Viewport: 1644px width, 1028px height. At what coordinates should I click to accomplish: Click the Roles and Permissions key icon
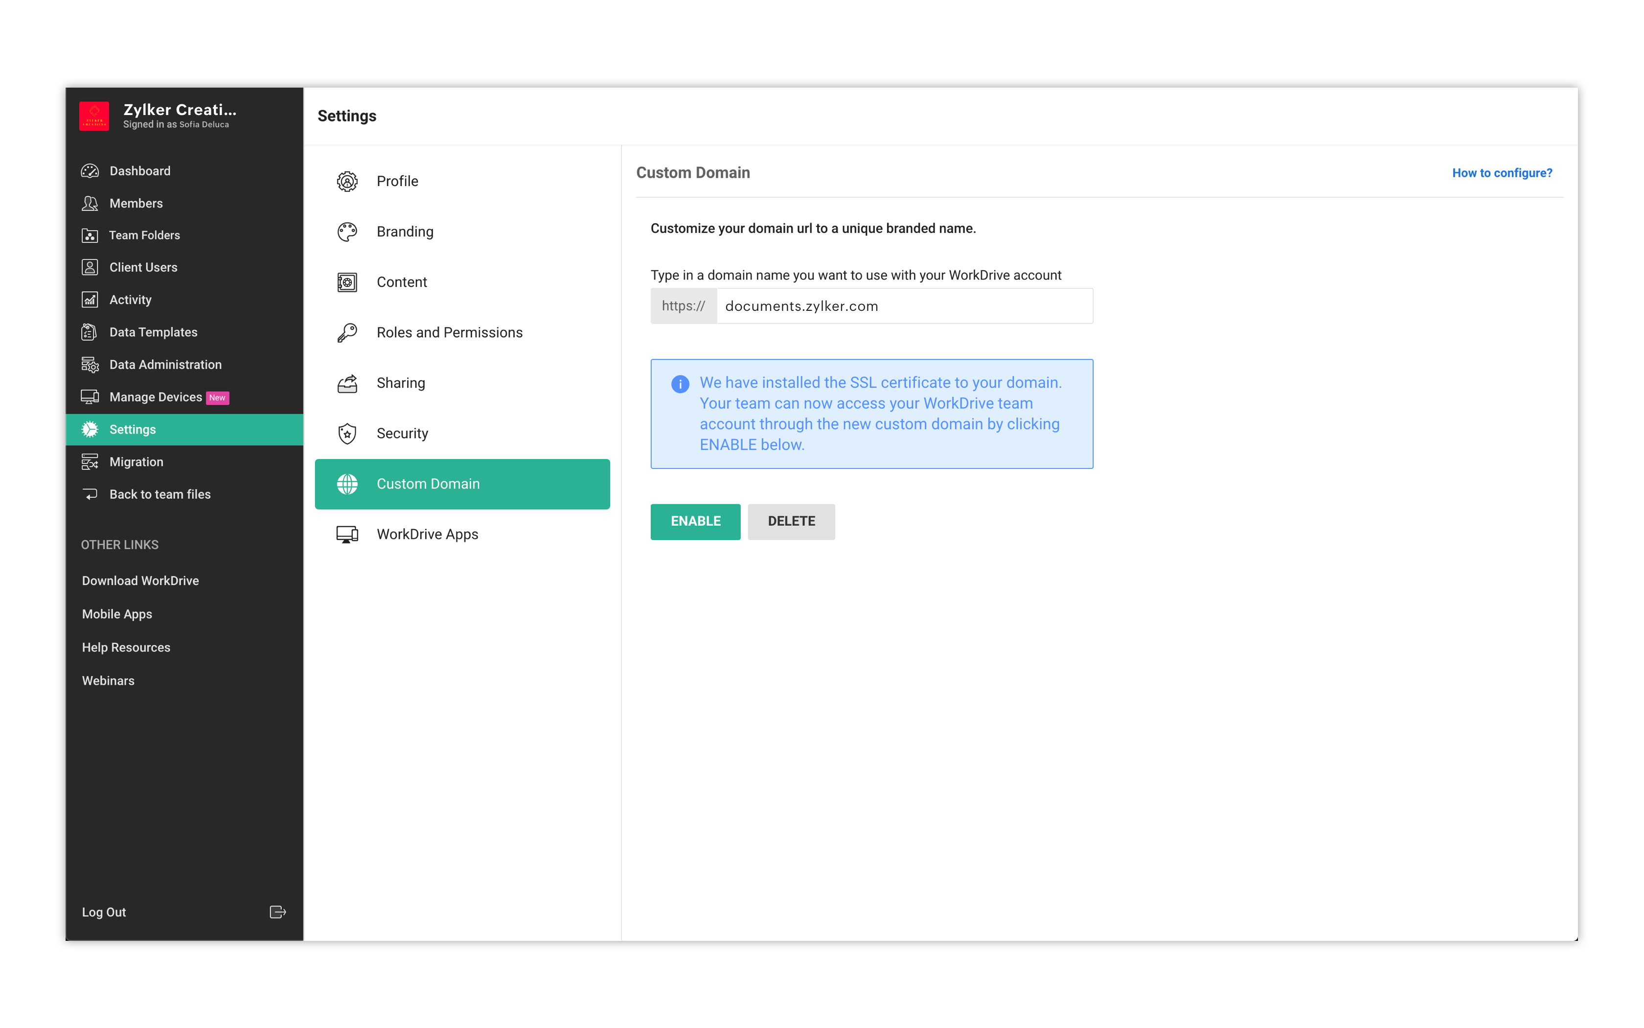[347, 332]
